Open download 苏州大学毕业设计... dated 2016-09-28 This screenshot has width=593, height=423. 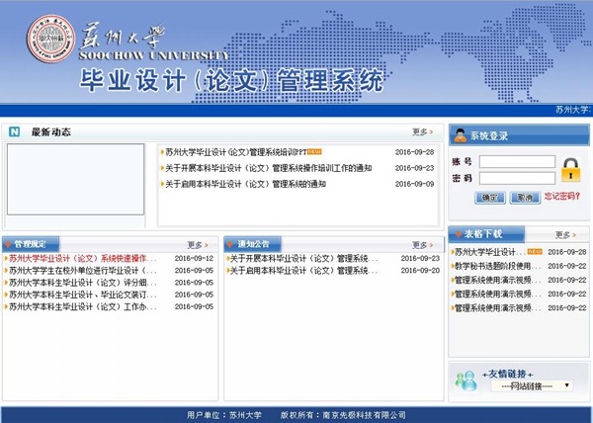[490, 251]
